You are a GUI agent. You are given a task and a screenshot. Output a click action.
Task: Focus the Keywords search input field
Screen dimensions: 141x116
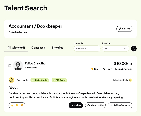pyautogui.click(x=87, y=49)
